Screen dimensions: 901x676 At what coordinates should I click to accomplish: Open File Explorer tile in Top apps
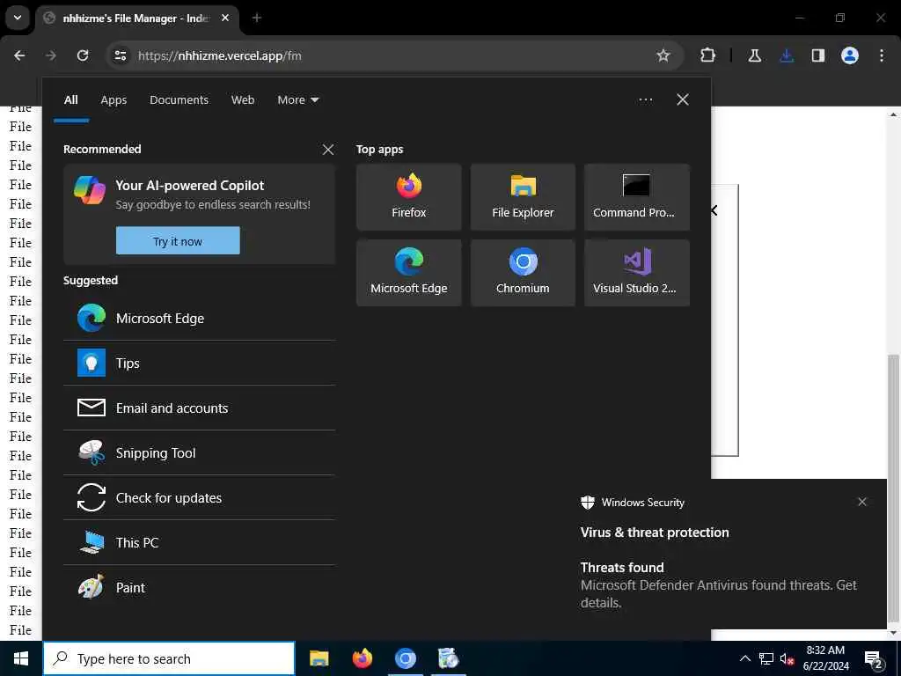click(523, 197)
